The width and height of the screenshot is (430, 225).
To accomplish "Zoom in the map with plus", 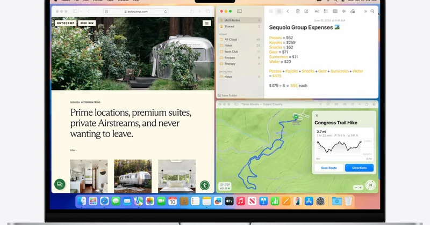I will (360, 187).
